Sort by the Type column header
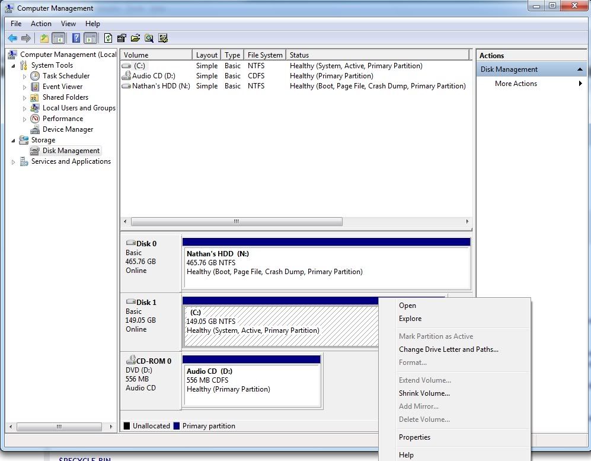Image resolution: width=591 pixels, height=461 pixels. click(232, 55)
